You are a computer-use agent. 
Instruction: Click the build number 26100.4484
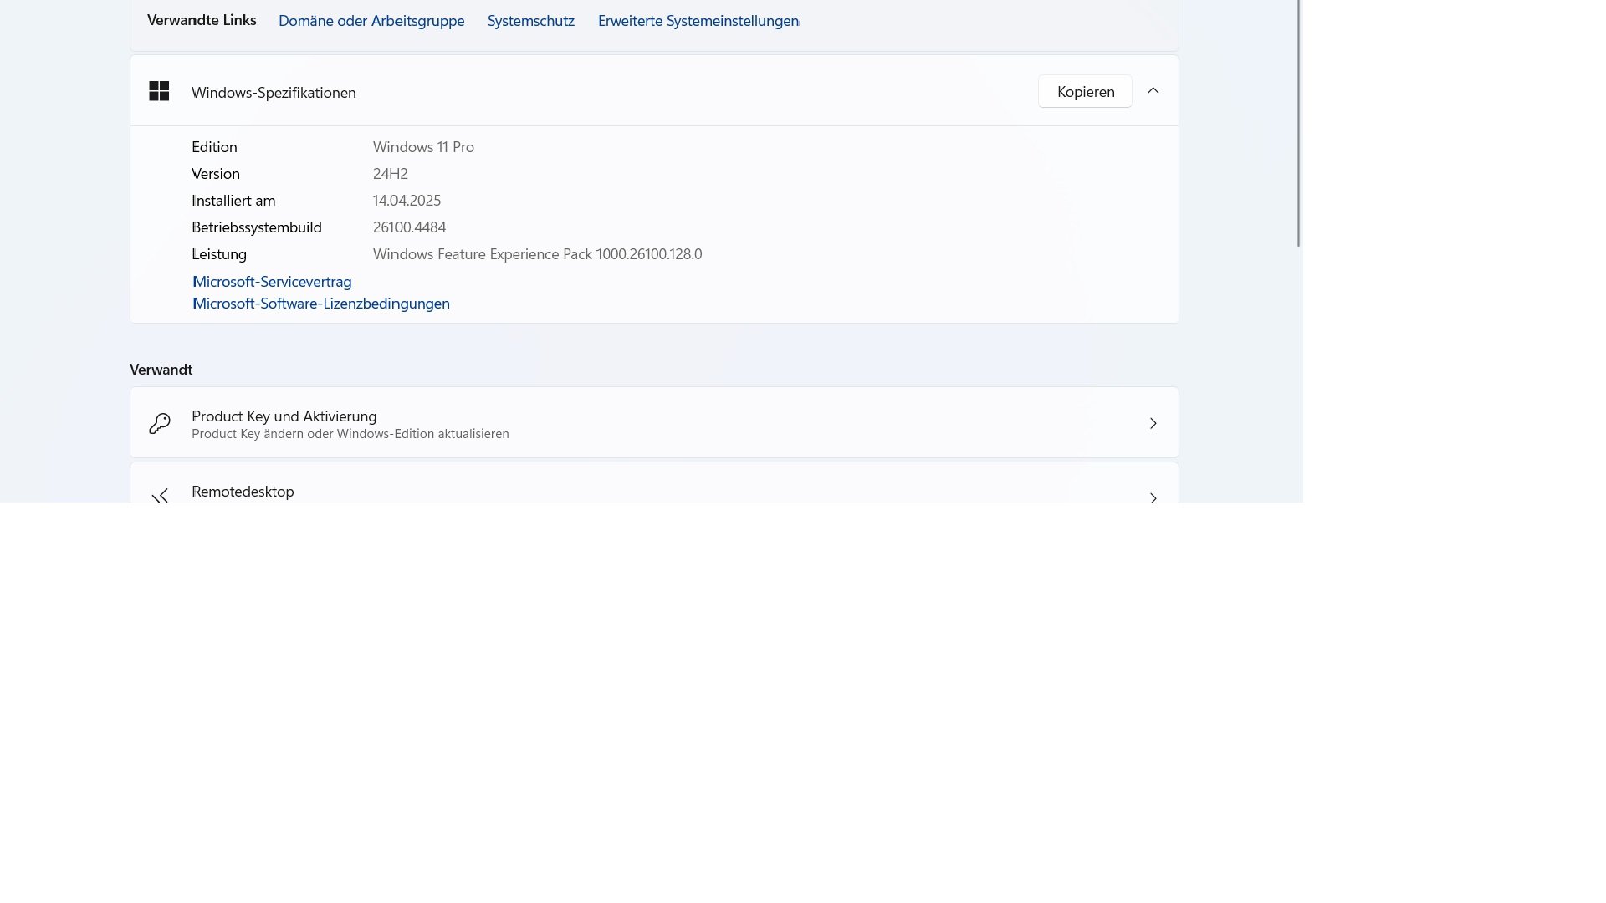coord(409,227)
